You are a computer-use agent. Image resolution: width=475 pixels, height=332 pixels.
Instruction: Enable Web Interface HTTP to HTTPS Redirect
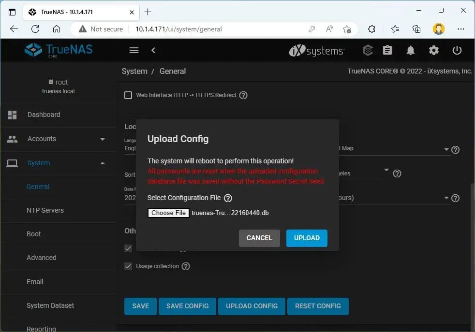128,95
